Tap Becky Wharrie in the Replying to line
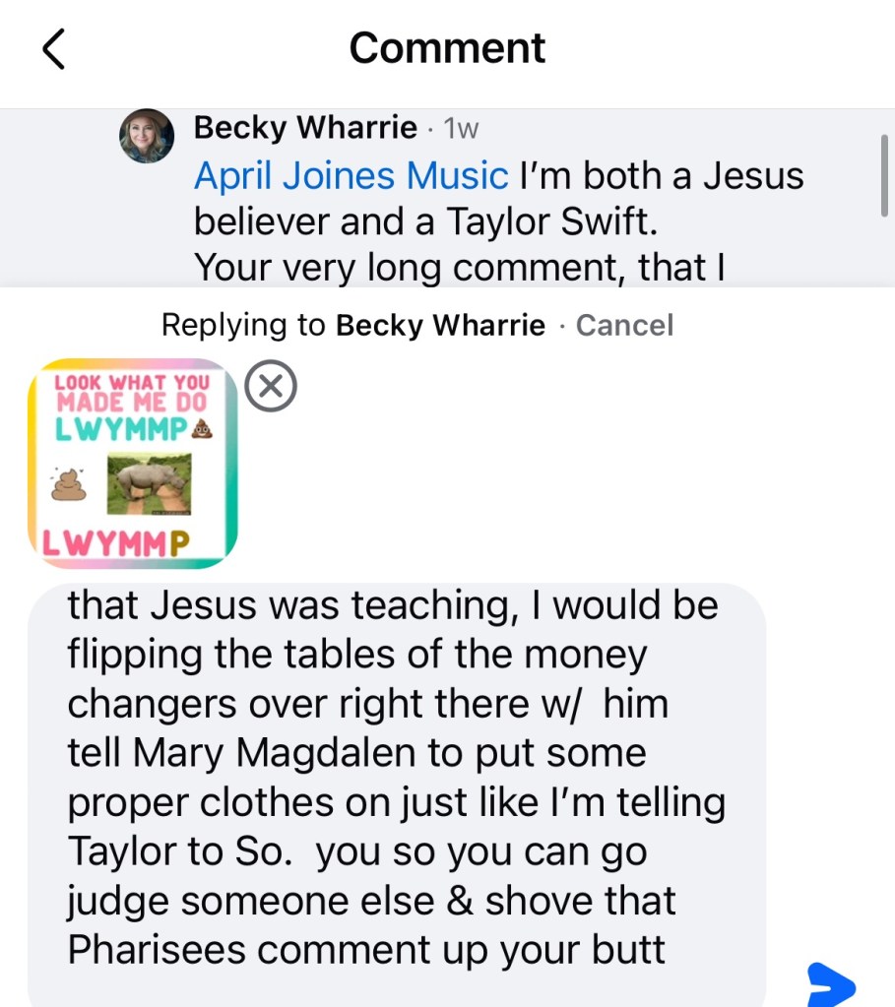The width and height of the screenshot is (895, 1007). click(x=440, y=325)
